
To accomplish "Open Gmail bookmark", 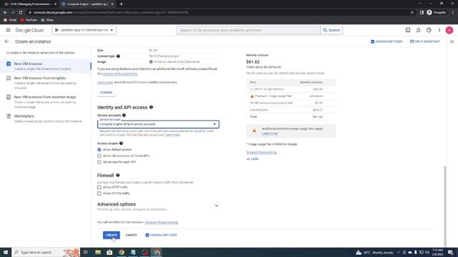I will coord(10,20).
